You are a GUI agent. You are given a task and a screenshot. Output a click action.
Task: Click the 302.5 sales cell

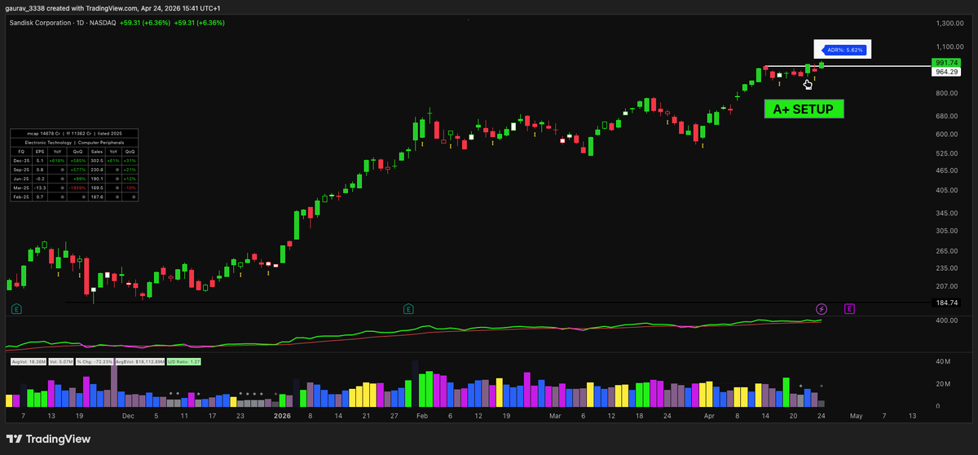[97, 161]
